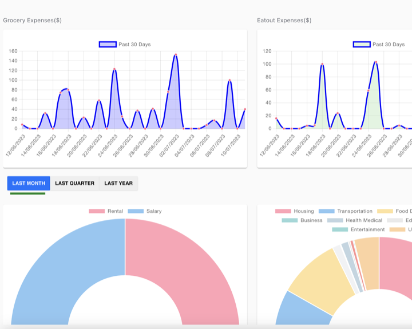Click the 02/07/2023 label on Grocery chart
412x329 pixels.
169,145
